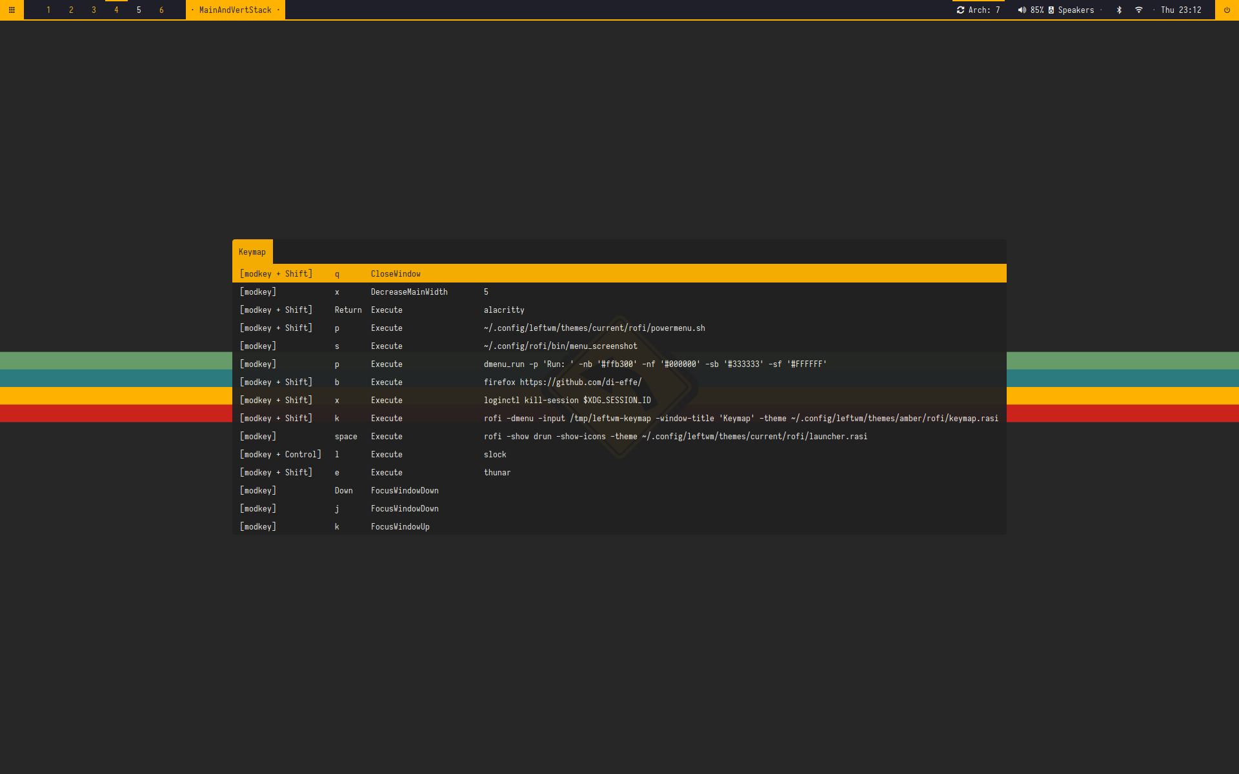Switch to workspace 4

point(116,10)
